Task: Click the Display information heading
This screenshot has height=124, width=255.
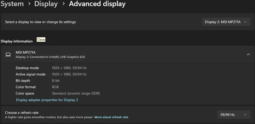Action: pos(17,41)
